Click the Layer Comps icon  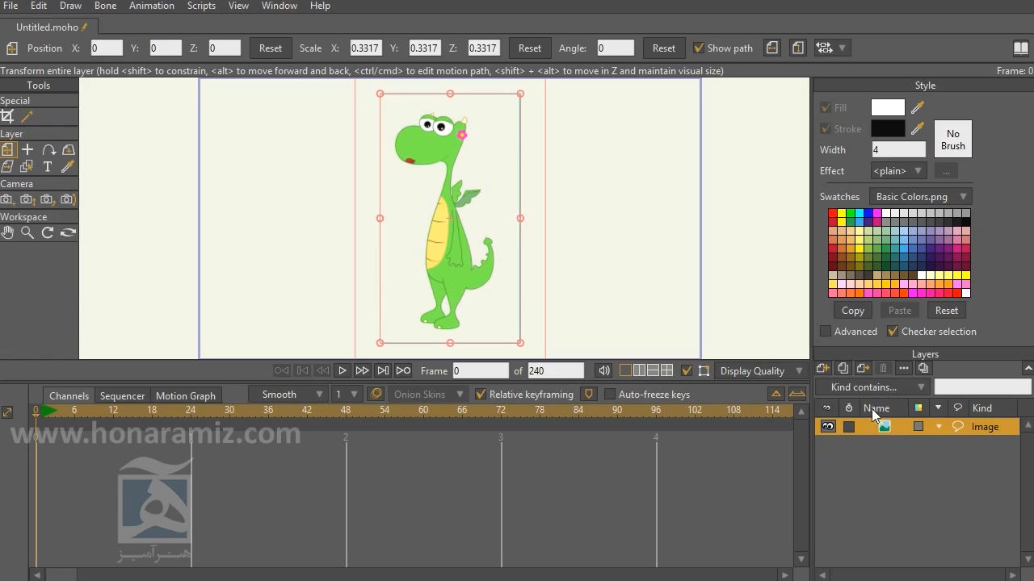coord(923,368)
